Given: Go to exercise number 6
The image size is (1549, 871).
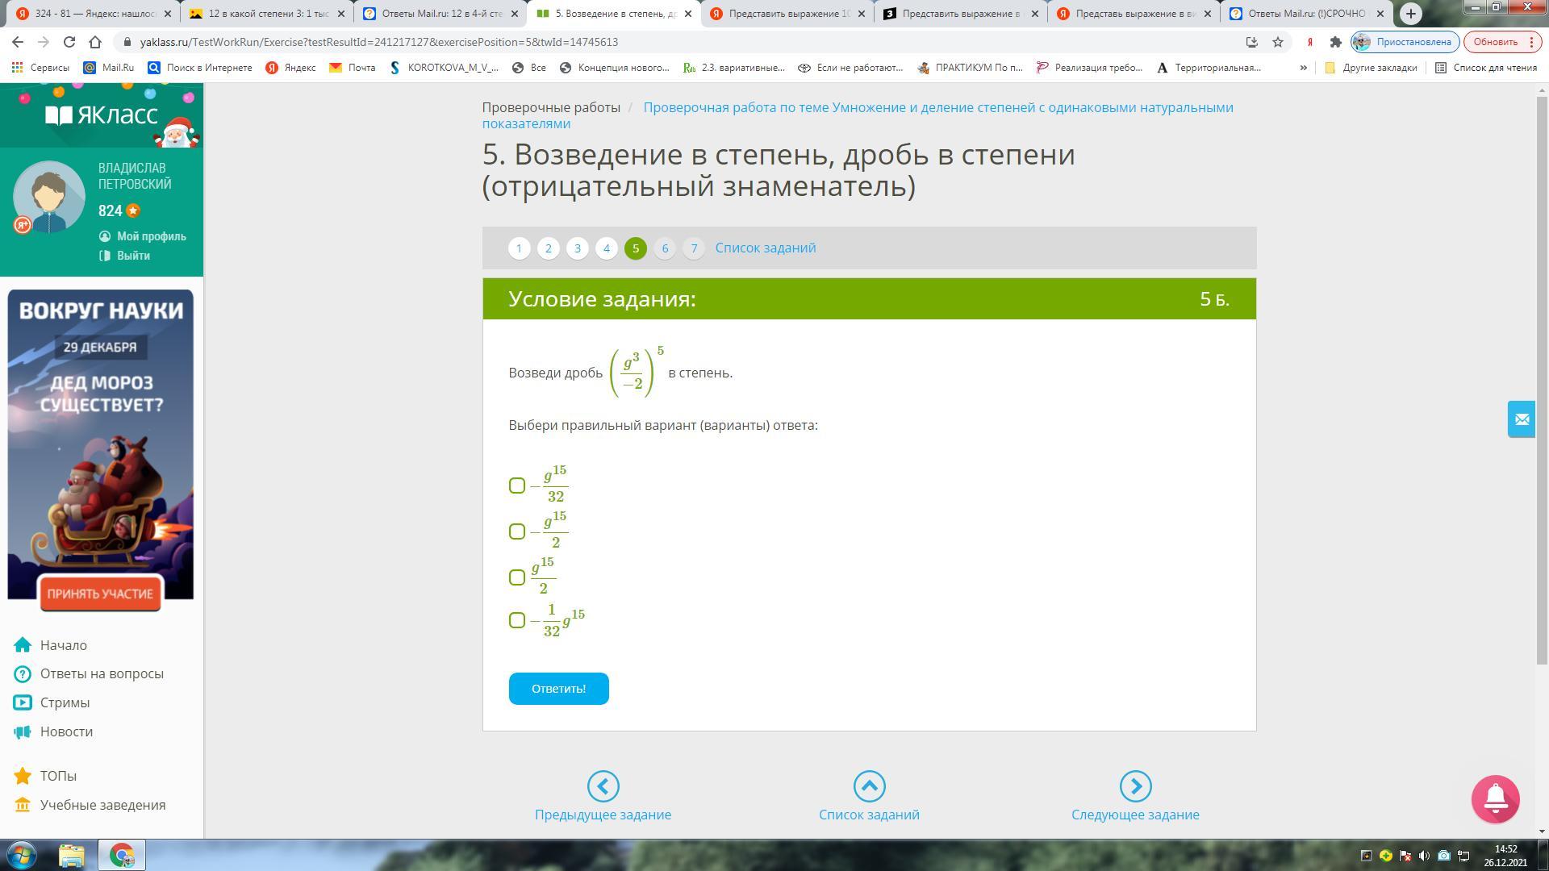Looking at the screenshot, I should (x=665, y=248).
